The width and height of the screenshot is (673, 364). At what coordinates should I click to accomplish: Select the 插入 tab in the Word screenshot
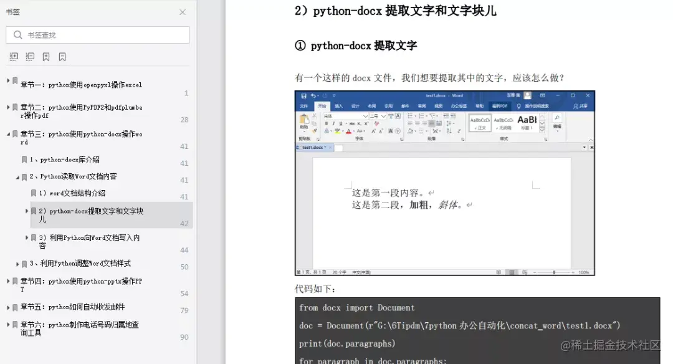click(x=340, y=105)
